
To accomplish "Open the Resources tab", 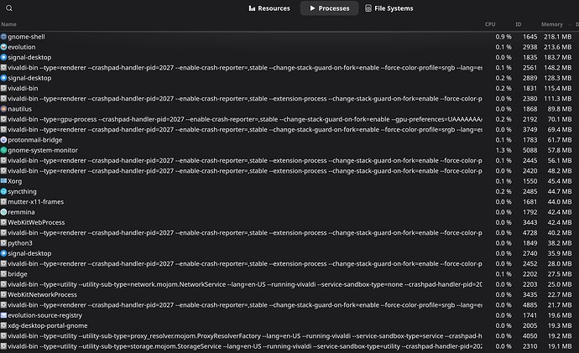I will (x=269, y=8).
